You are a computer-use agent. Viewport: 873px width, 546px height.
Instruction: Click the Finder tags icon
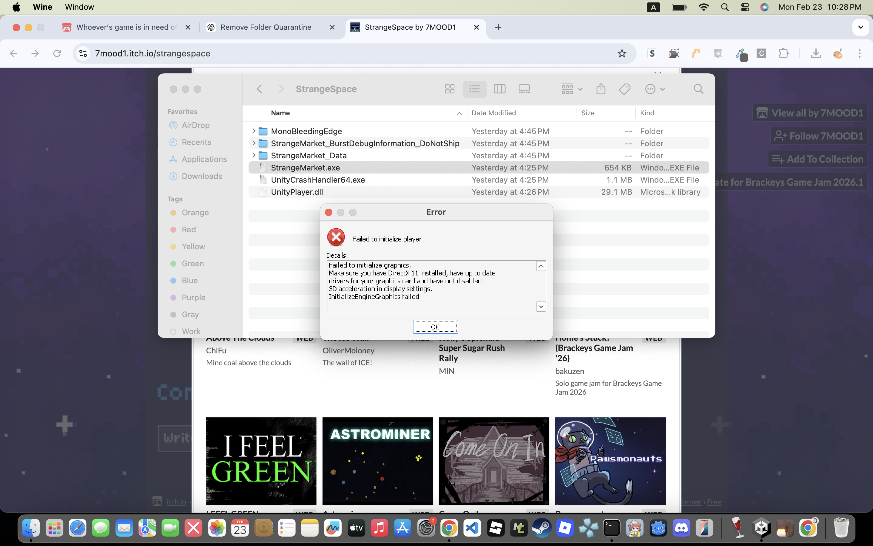pyautogui.click(x=624, y=89)
